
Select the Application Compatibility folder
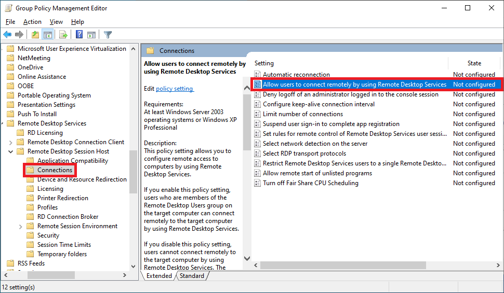(73, 161)
